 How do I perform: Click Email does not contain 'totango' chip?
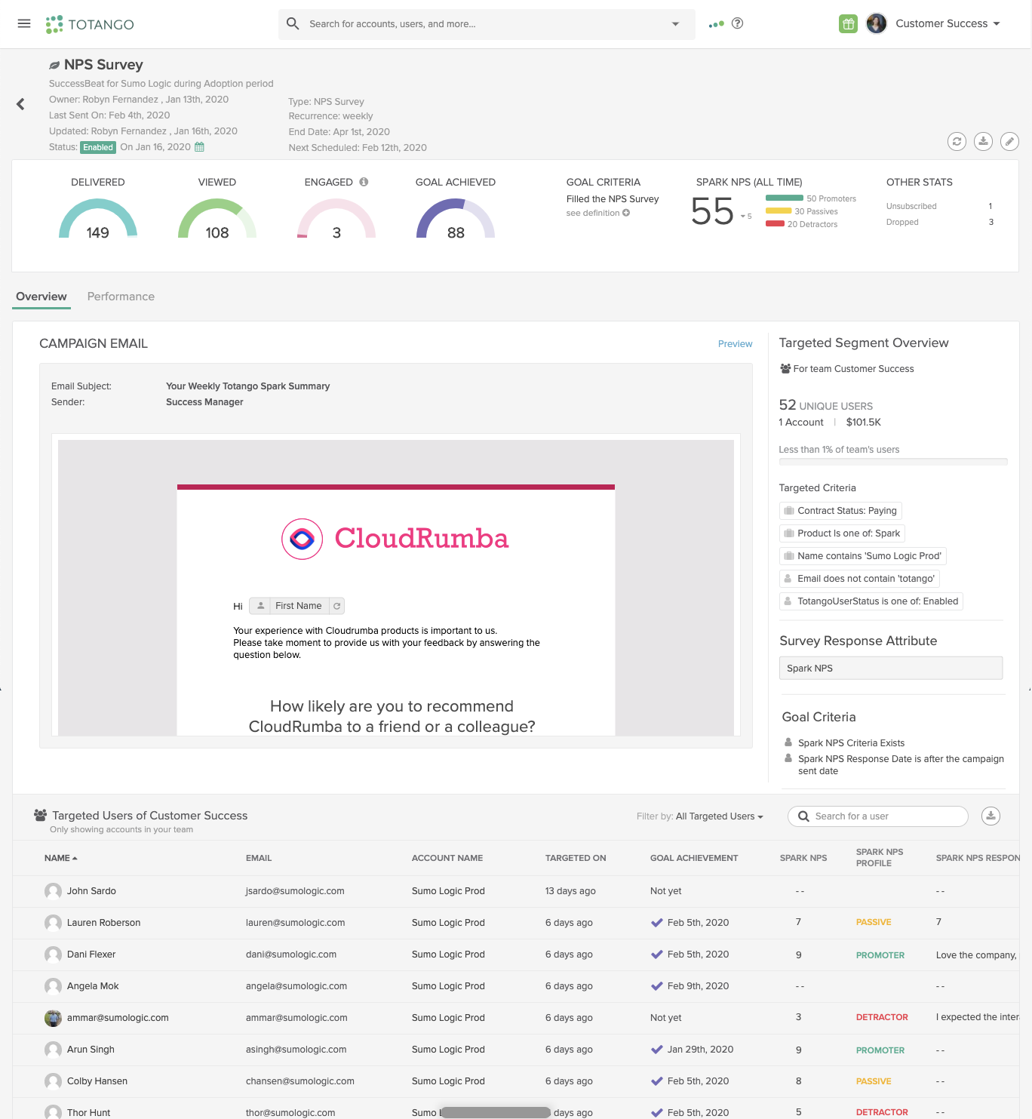[x=859, y=579]
